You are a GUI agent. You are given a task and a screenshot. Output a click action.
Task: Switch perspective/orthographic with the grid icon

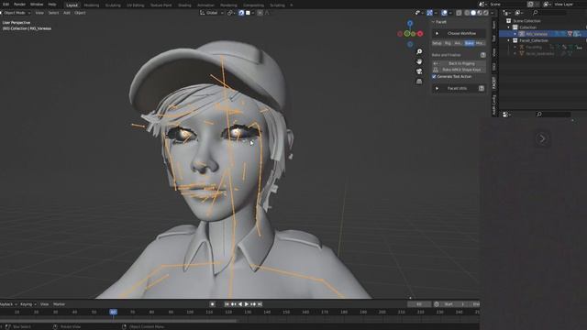tap(419, 82)
